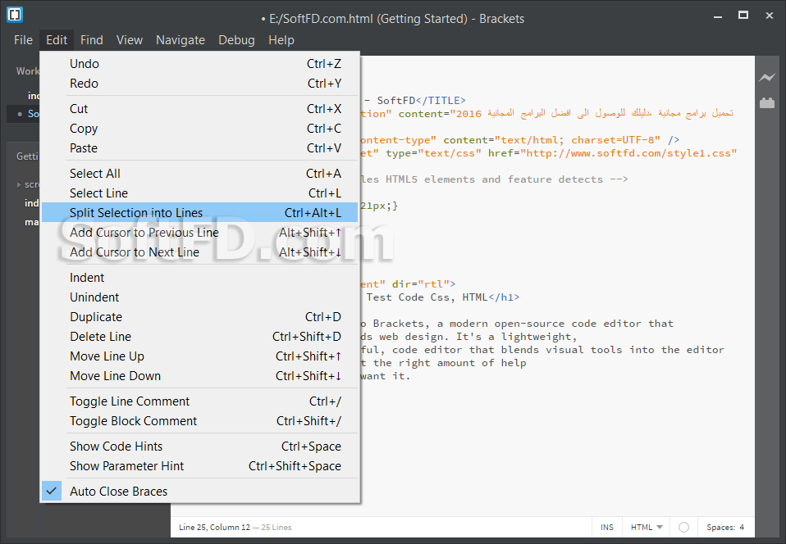786x544 pixels.
Task: Choose Duplicate menu entry
Action: coord(199,317)
